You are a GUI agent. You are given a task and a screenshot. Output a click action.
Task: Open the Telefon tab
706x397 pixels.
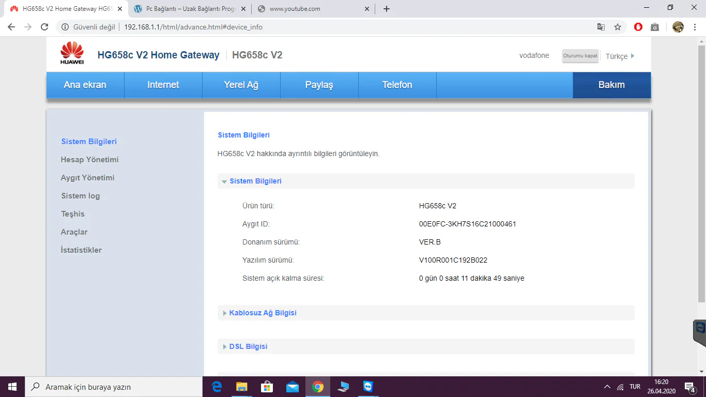click(x=397, y=85)
